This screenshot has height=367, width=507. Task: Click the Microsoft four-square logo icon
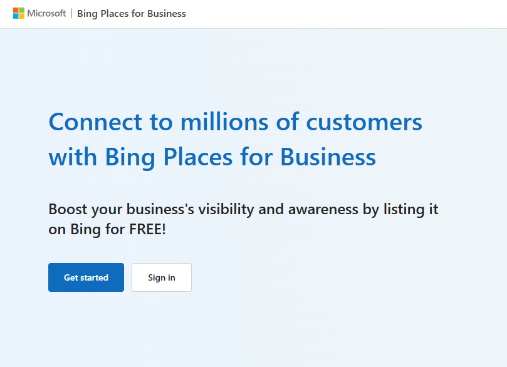(19, 13)
